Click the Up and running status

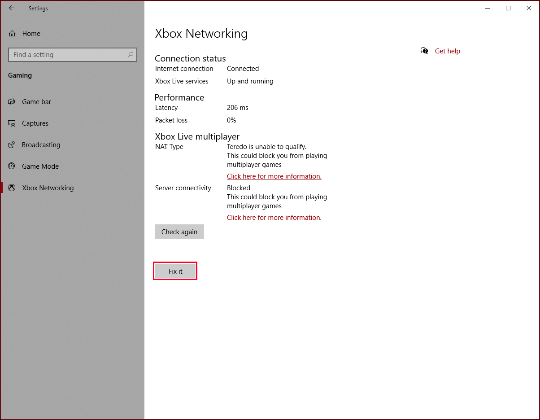[x=250, y=81]
